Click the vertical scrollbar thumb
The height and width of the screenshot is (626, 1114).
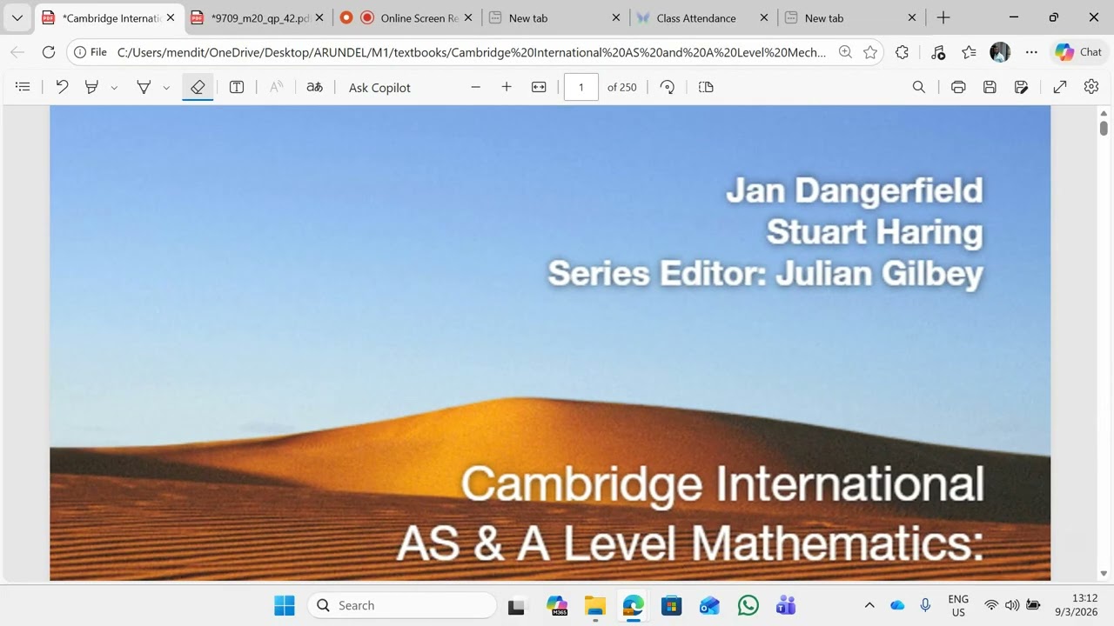pos(1104,128)
